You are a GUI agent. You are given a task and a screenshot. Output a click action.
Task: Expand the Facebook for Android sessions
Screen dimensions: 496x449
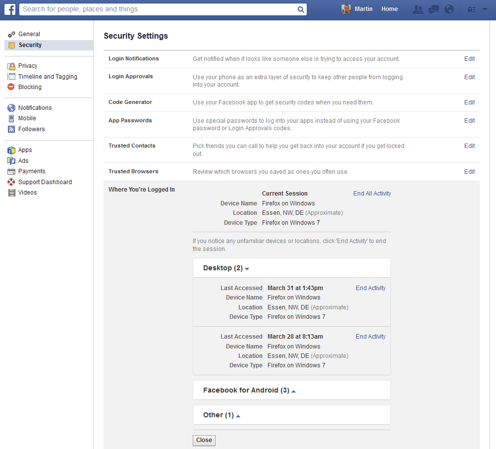tap(247, 390)
